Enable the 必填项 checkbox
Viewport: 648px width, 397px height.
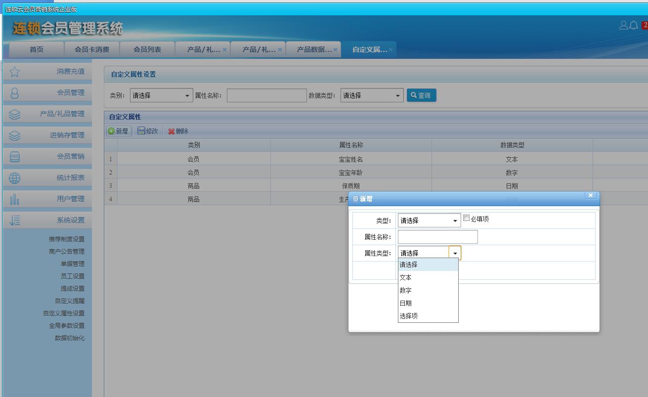(466, 218)
